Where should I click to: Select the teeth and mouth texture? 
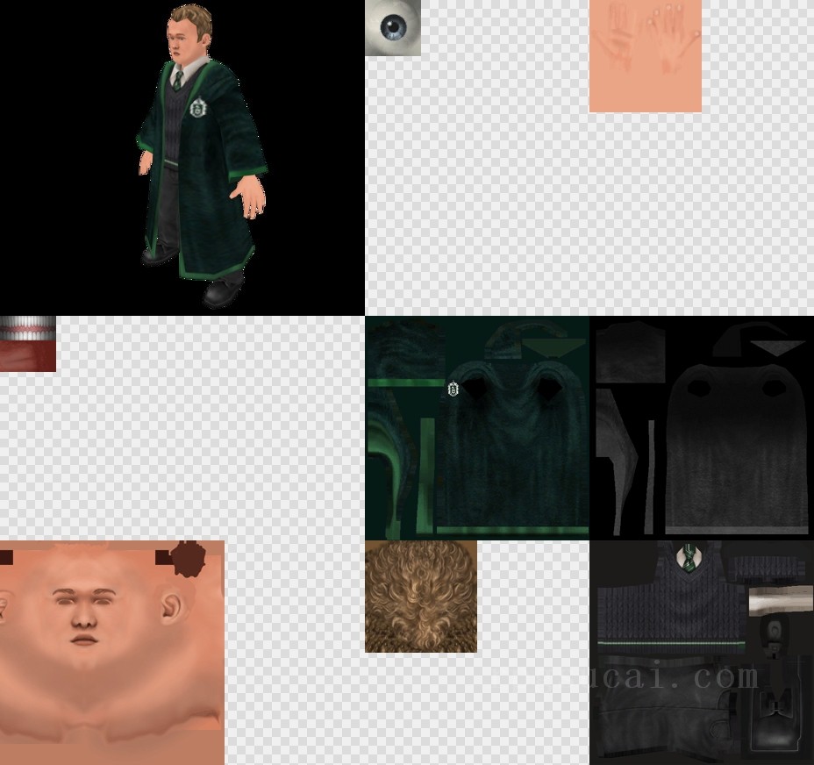tap(27, 344)
